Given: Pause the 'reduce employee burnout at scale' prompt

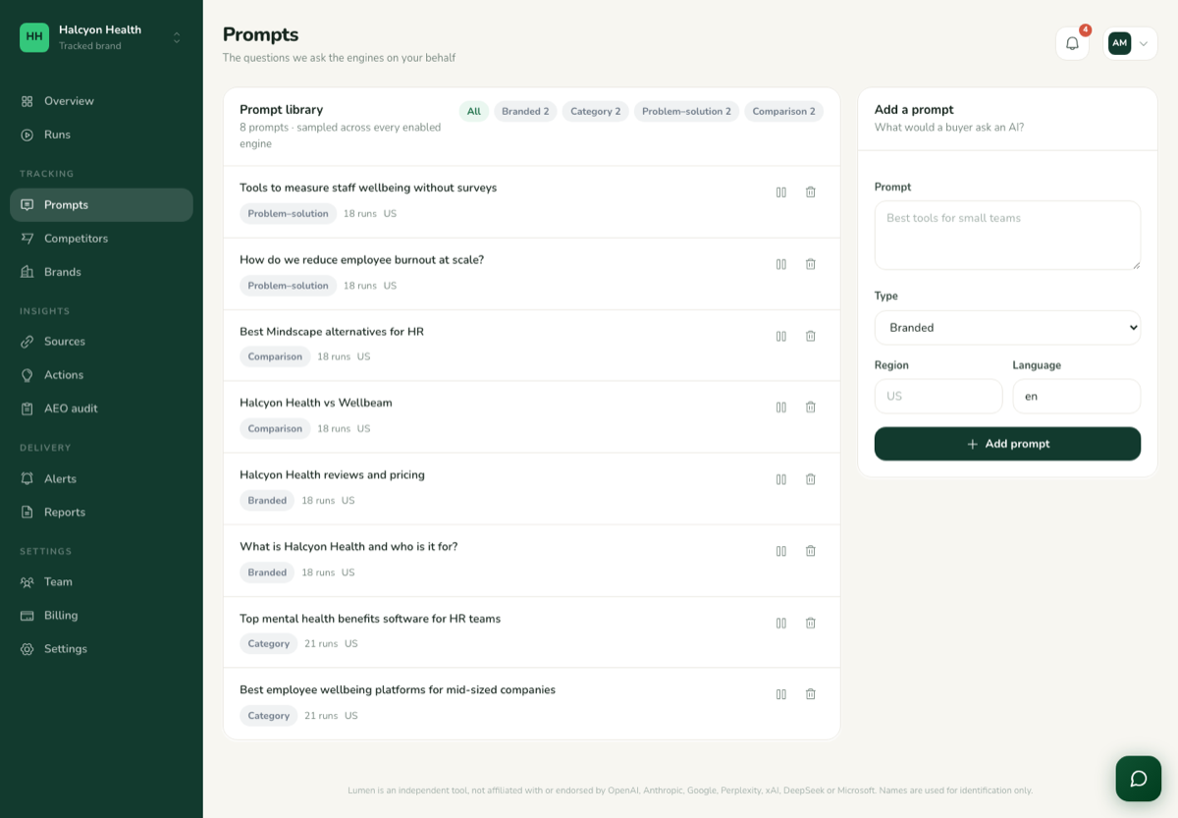Looking at the screenshot, I should pos(781,264).
